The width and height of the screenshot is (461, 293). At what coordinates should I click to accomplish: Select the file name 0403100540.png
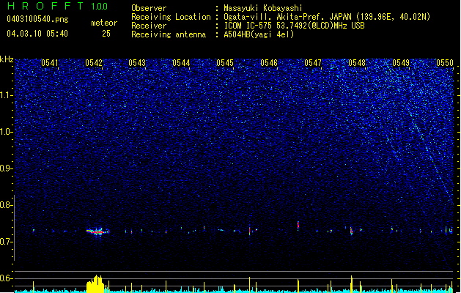37,20
